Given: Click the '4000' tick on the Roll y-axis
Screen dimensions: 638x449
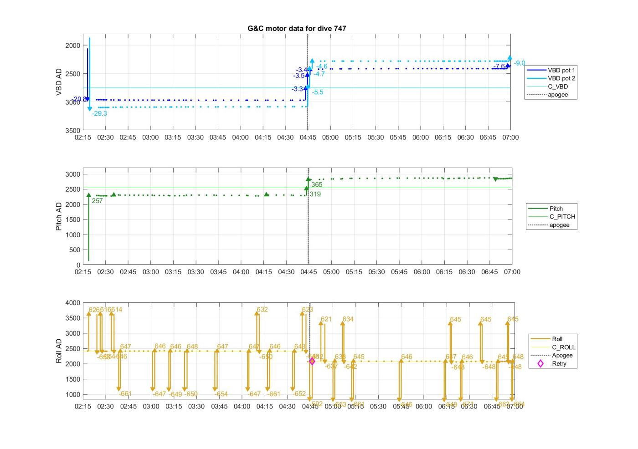Looking at the screenshot, I should [x=73, y=303].
